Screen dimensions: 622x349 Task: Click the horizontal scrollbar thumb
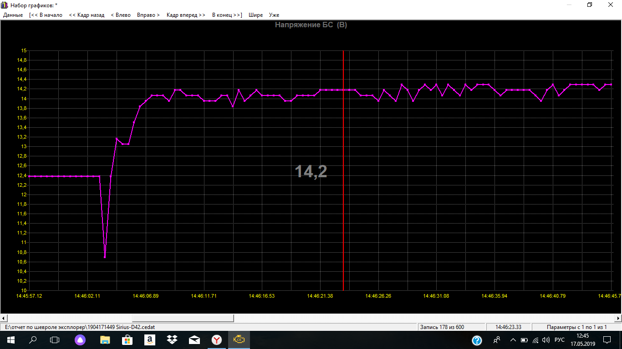tap(183, 318)
